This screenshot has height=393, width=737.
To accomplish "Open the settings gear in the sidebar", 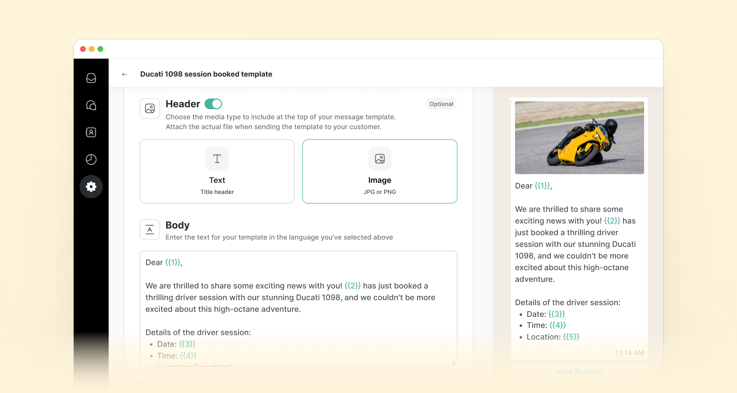I will tap(91, 187).
